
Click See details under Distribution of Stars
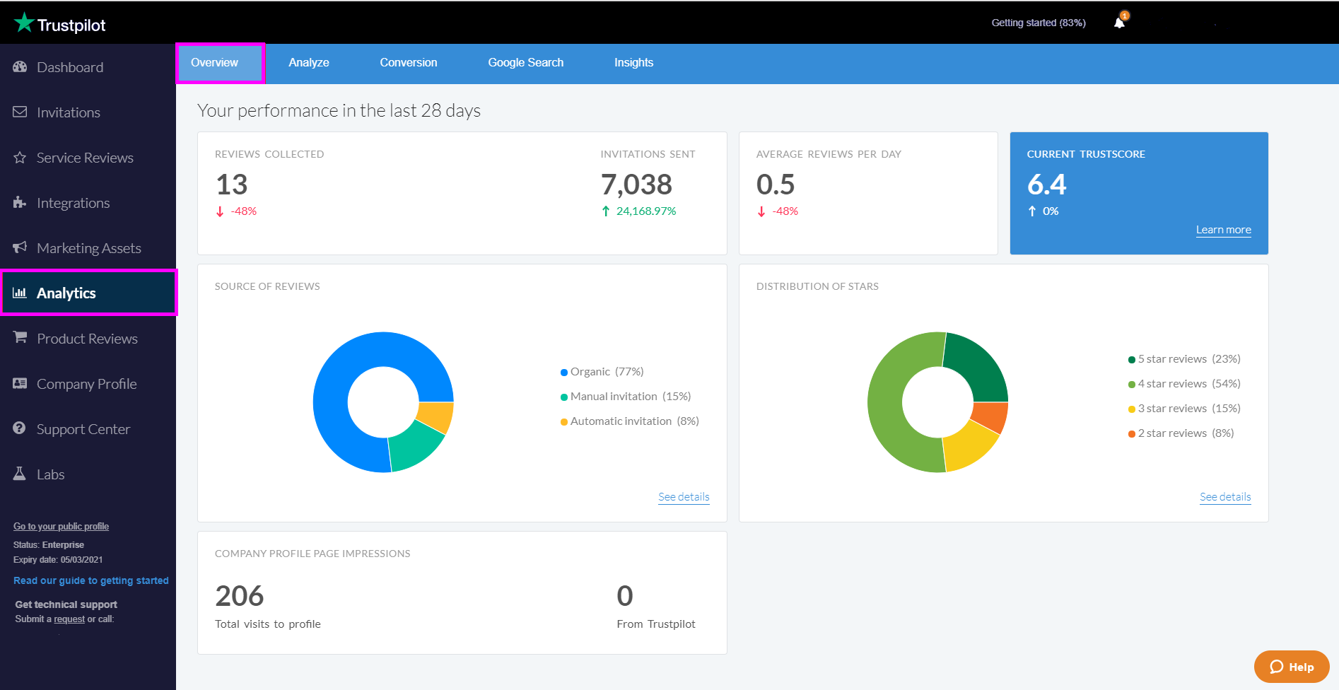(1225, 497)
